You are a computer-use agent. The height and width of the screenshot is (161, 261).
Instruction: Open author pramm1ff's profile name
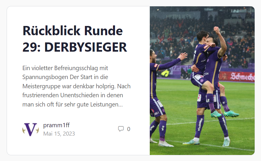(56, 125)
